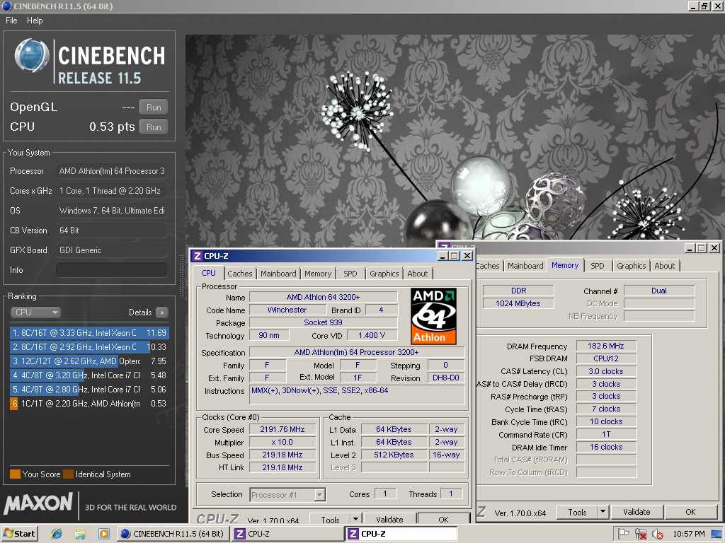This screenshot has width=725, height=543.
Task: Switch to second active CPU-Z taskbar button
Action: [402, 534]
